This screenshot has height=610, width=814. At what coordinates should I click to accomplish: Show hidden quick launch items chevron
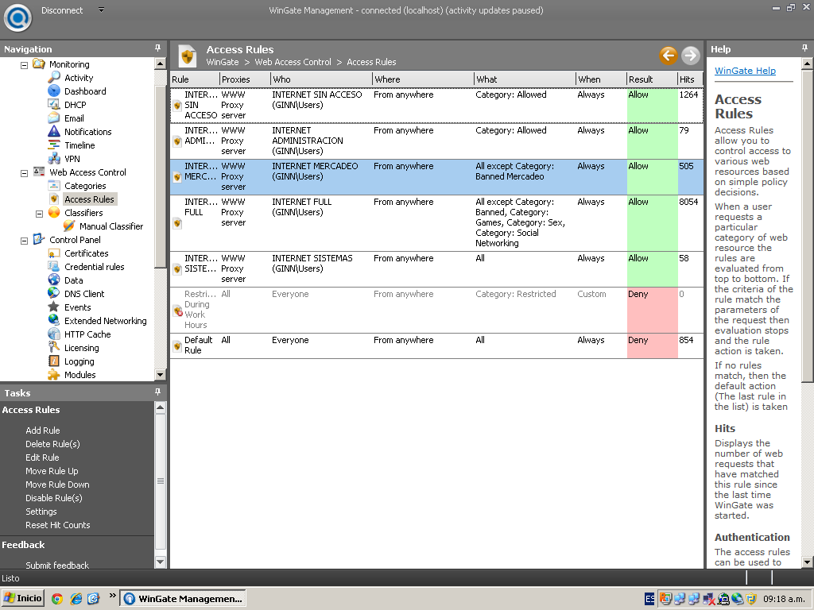pyautogui.click(x=112, y=596)
